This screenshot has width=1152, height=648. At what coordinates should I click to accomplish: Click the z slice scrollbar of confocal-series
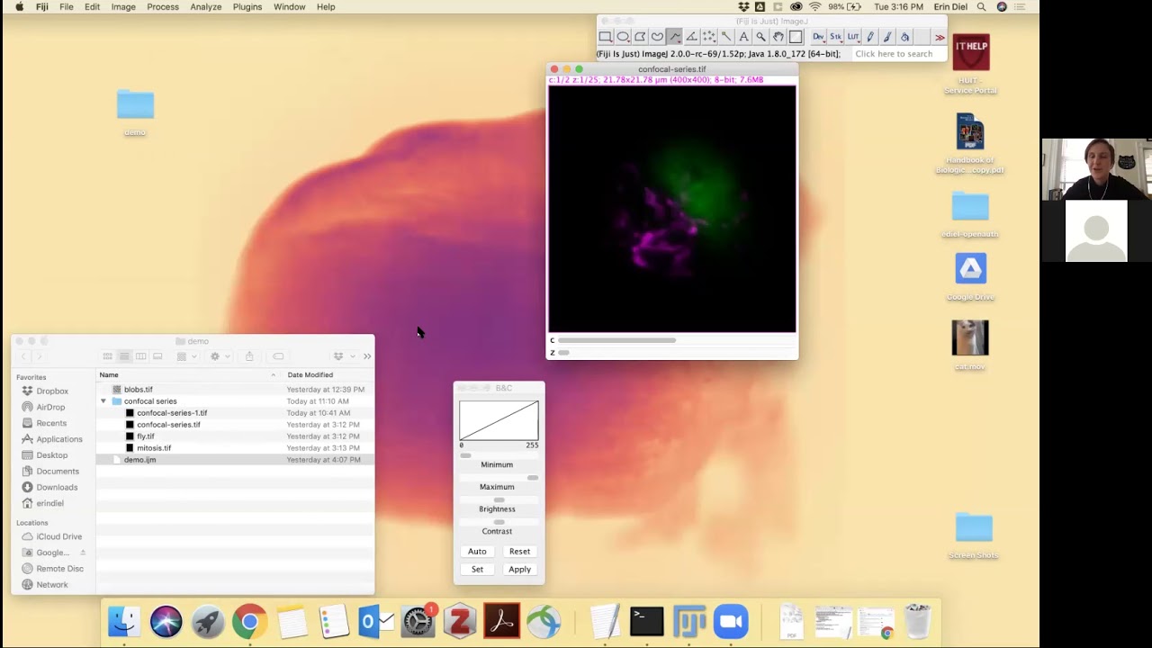[676, 353]
